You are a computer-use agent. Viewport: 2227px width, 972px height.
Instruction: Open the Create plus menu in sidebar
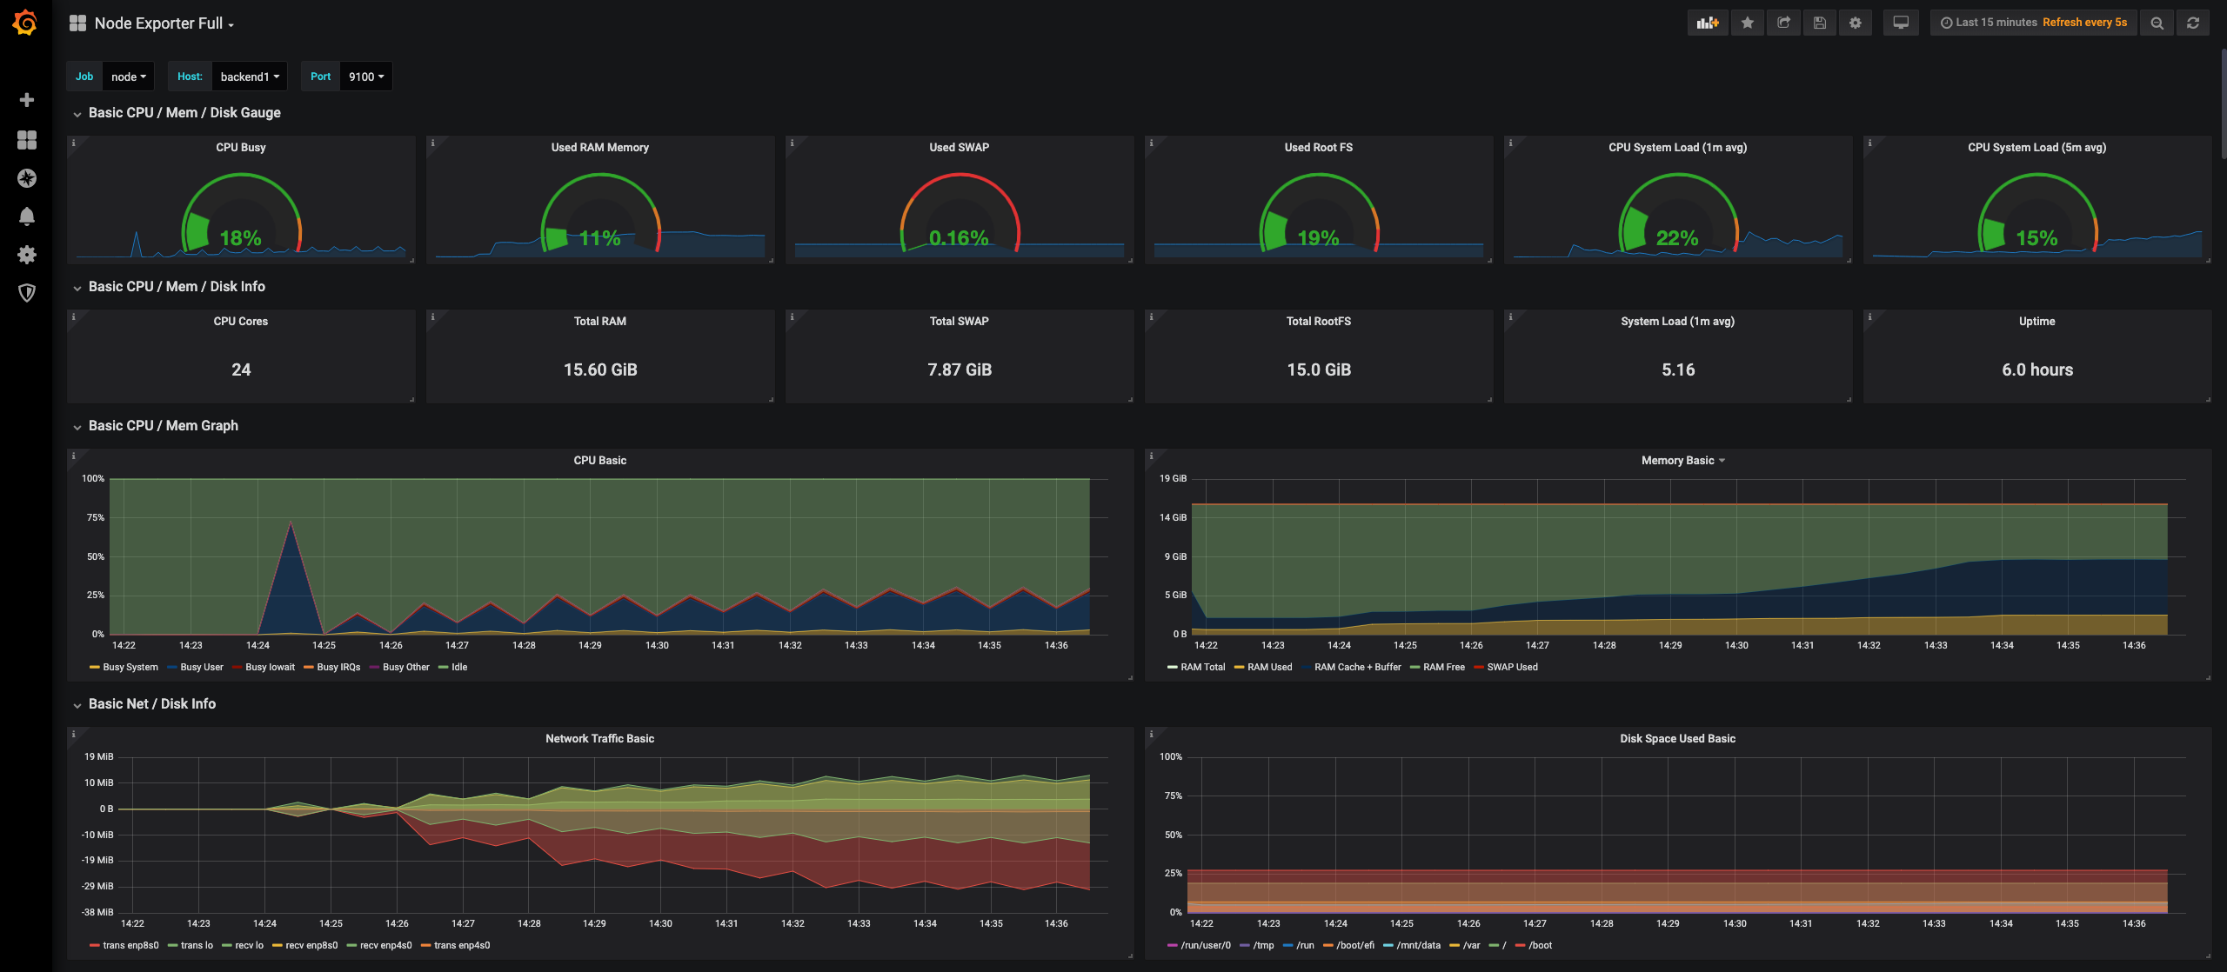tap(27, 100)
